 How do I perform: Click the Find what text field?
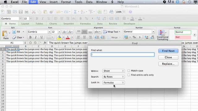pyautogui.click(x=123, y=55)
